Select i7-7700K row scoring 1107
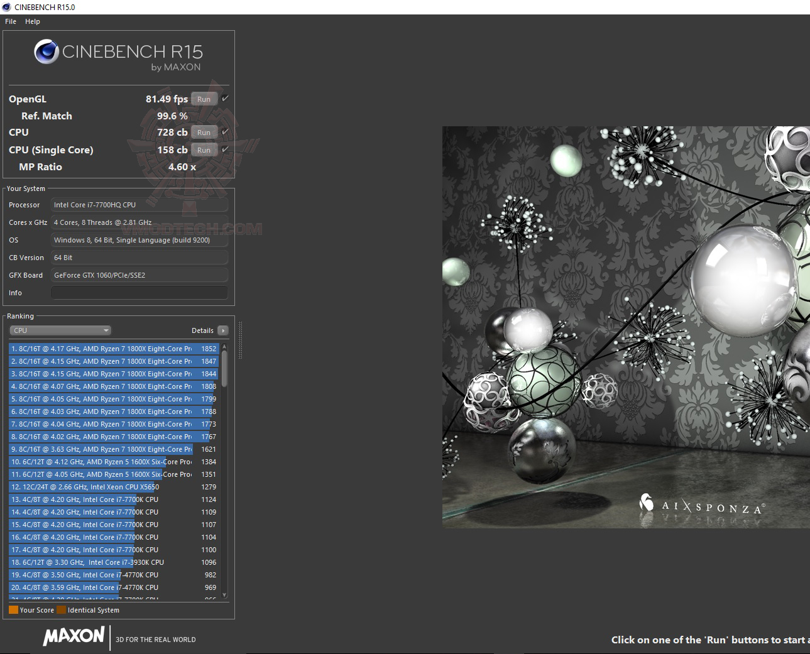 click(x=114, y=525)
